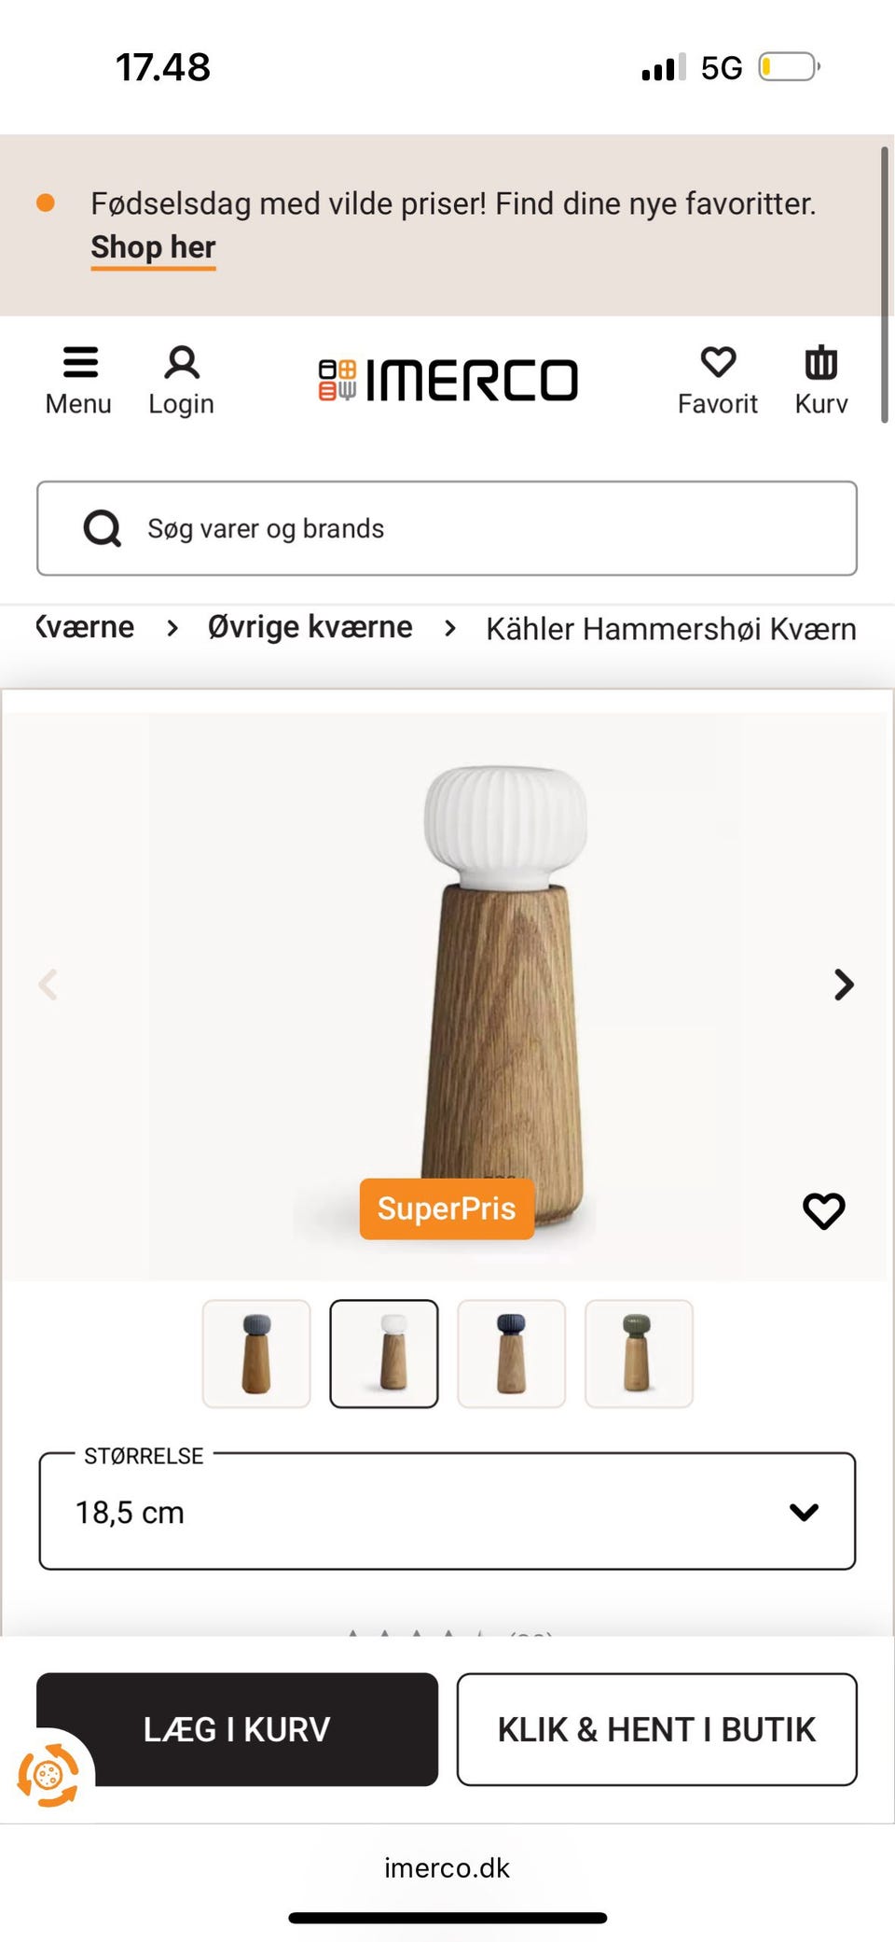
Task: Open the hamburger Menu icon
Action: [x=79, y=363]
